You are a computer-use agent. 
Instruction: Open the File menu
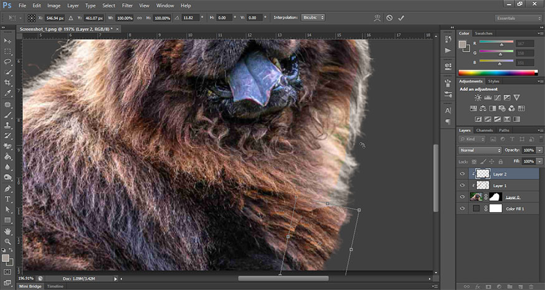pyautogui.click(x=22, y=6)
